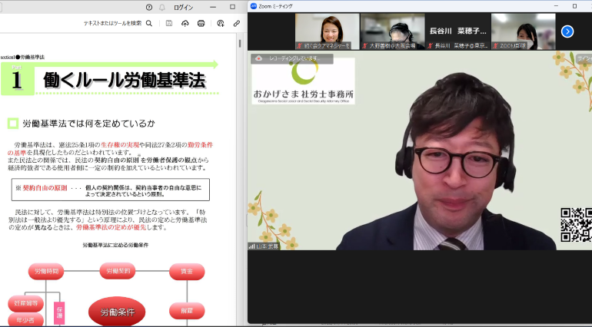Open the help question mark icon
The height and width of the screenshot is (327, 592).
(149, 7)
